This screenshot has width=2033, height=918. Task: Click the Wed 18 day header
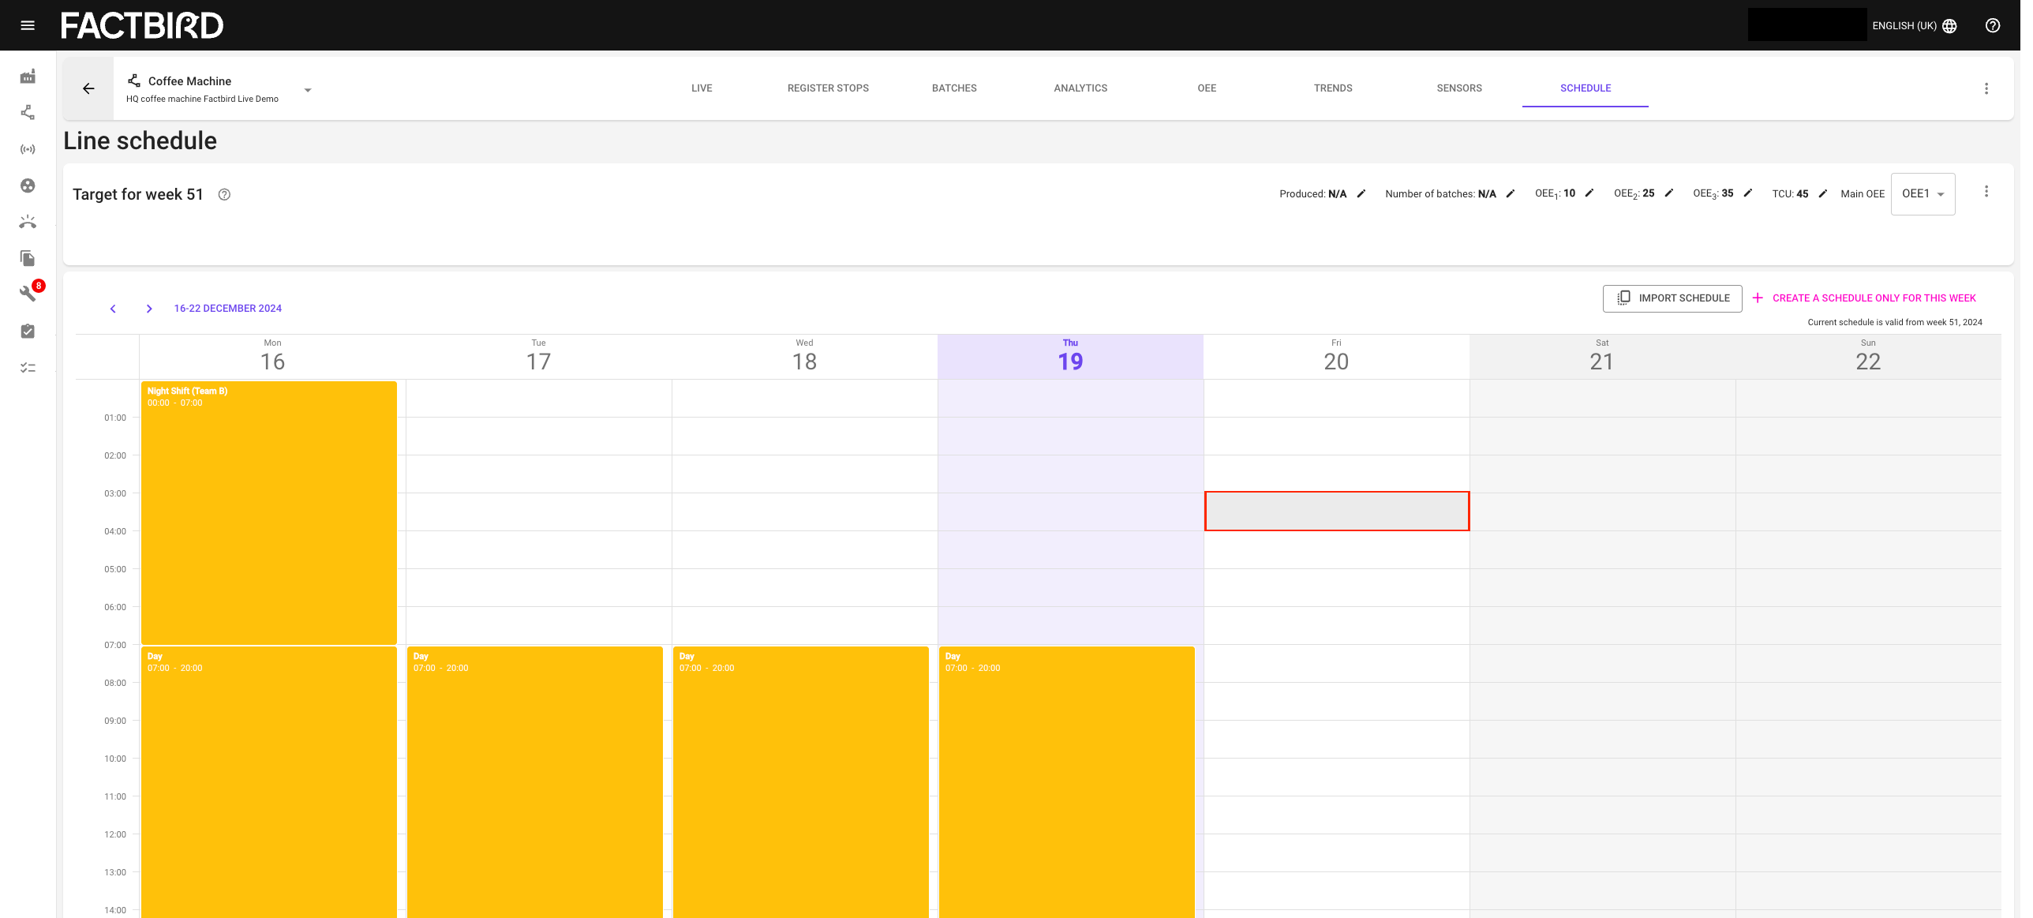pos(804,356)
